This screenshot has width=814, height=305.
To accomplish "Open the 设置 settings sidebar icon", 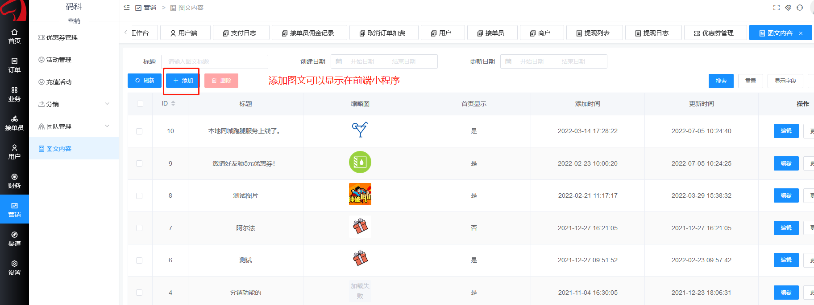I will coord(14,268).
